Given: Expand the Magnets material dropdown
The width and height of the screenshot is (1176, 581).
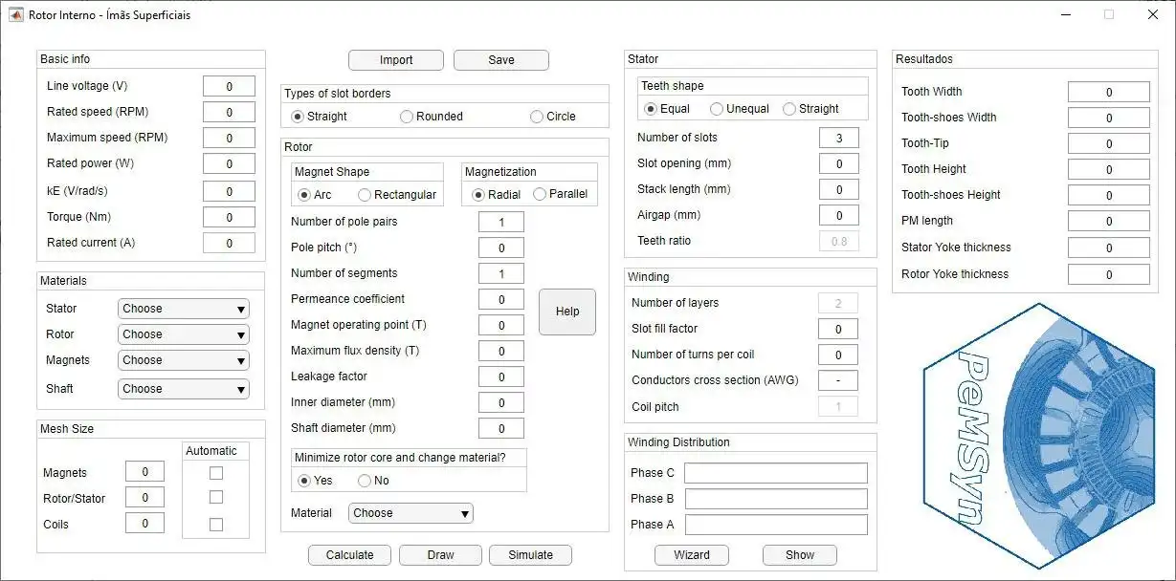Looking at the screenshot, I should click(184, 360).
